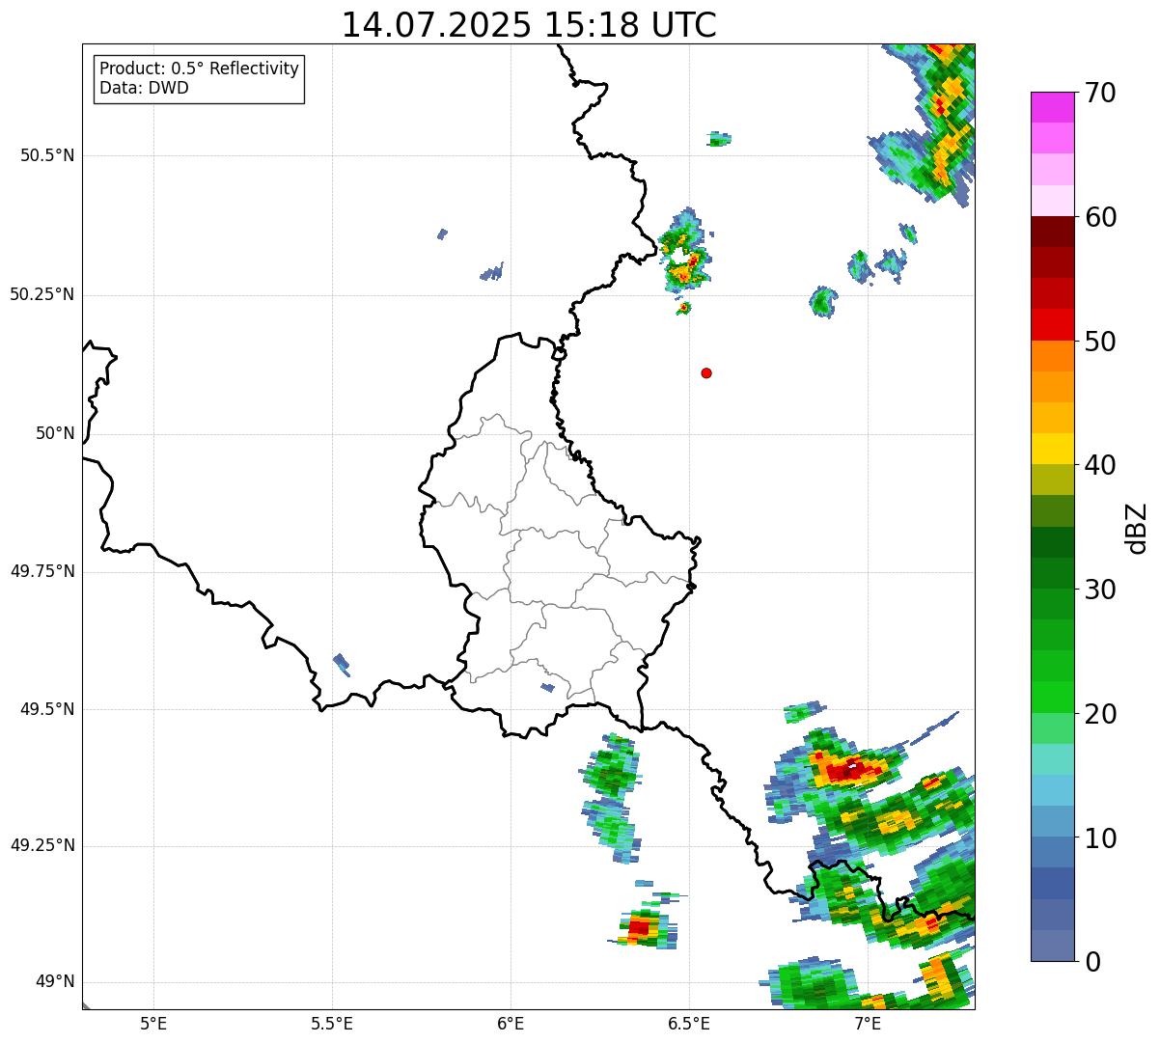The width and height of the screenshot is (1160, 1043).
Task: Click the colorbar tick label "70"
Action: pyautogui.click(x=1100, y=93)
